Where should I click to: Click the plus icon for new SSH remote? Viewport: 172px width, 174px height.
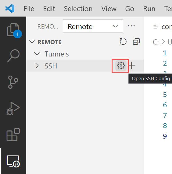point(132,66)
